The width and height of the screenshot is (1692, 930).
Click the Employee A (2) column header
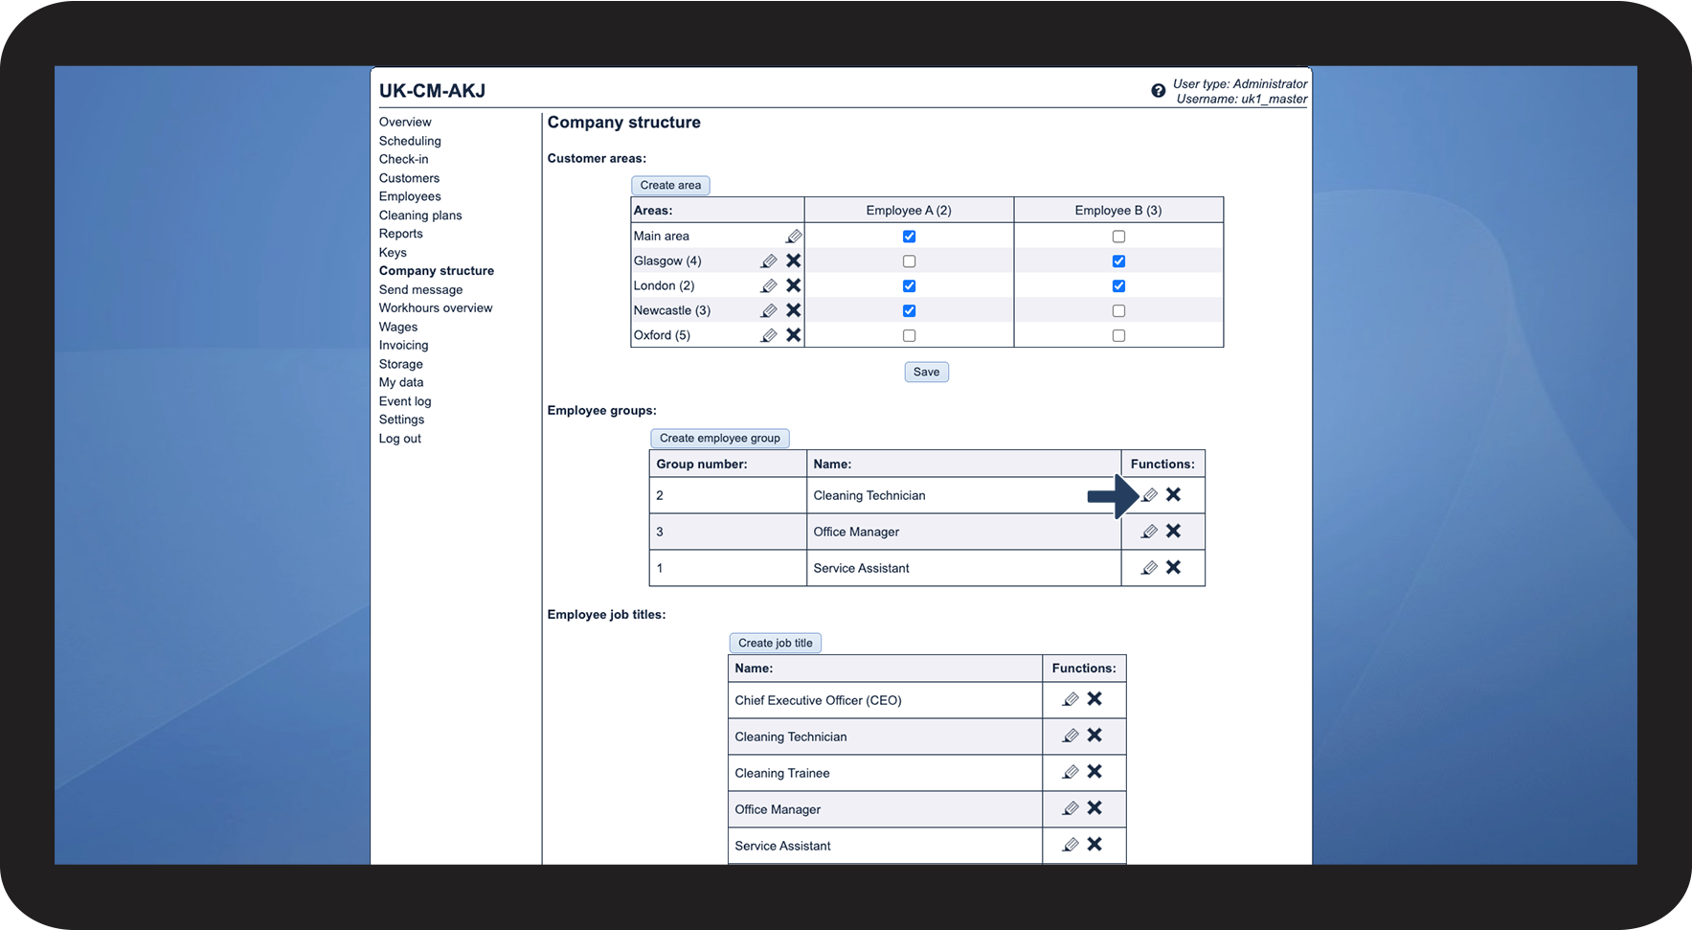pos(909,211)
